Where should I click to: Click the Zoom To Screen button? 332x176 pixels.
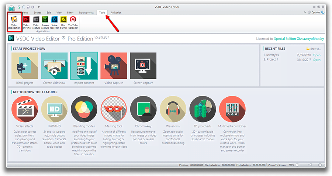pyautogui.click(x=277, y=165)
